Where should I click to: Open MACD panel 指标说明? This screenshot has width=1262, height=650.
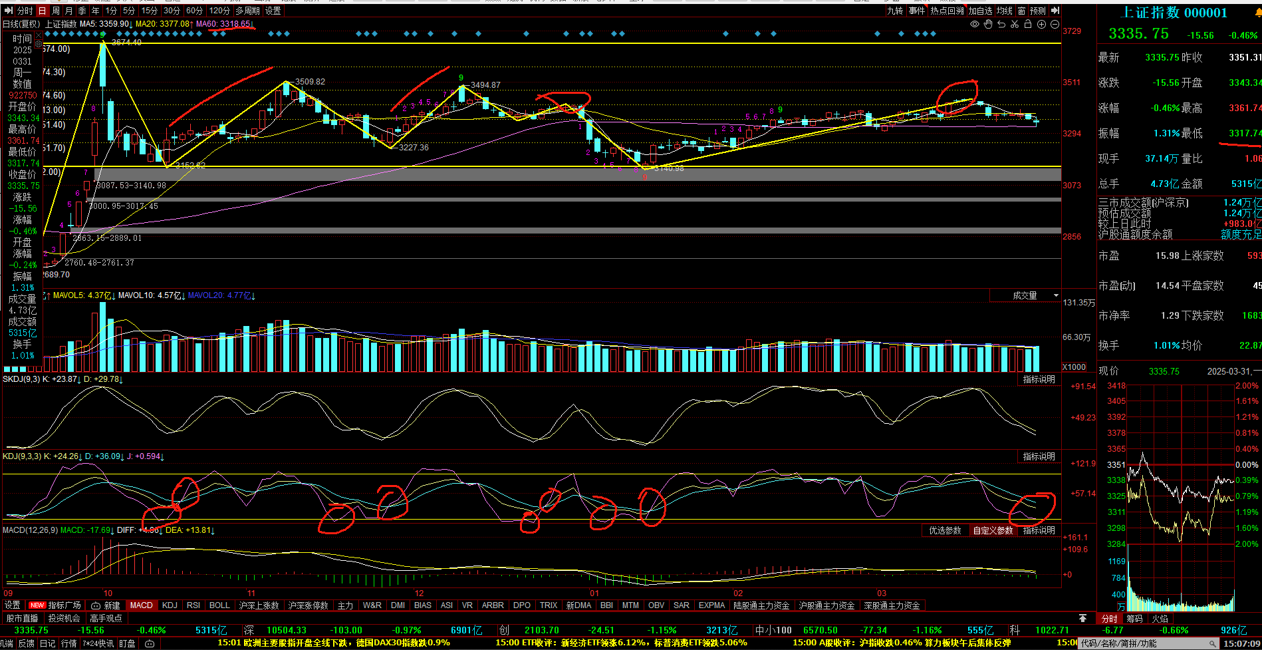(x=1039, y=530)
